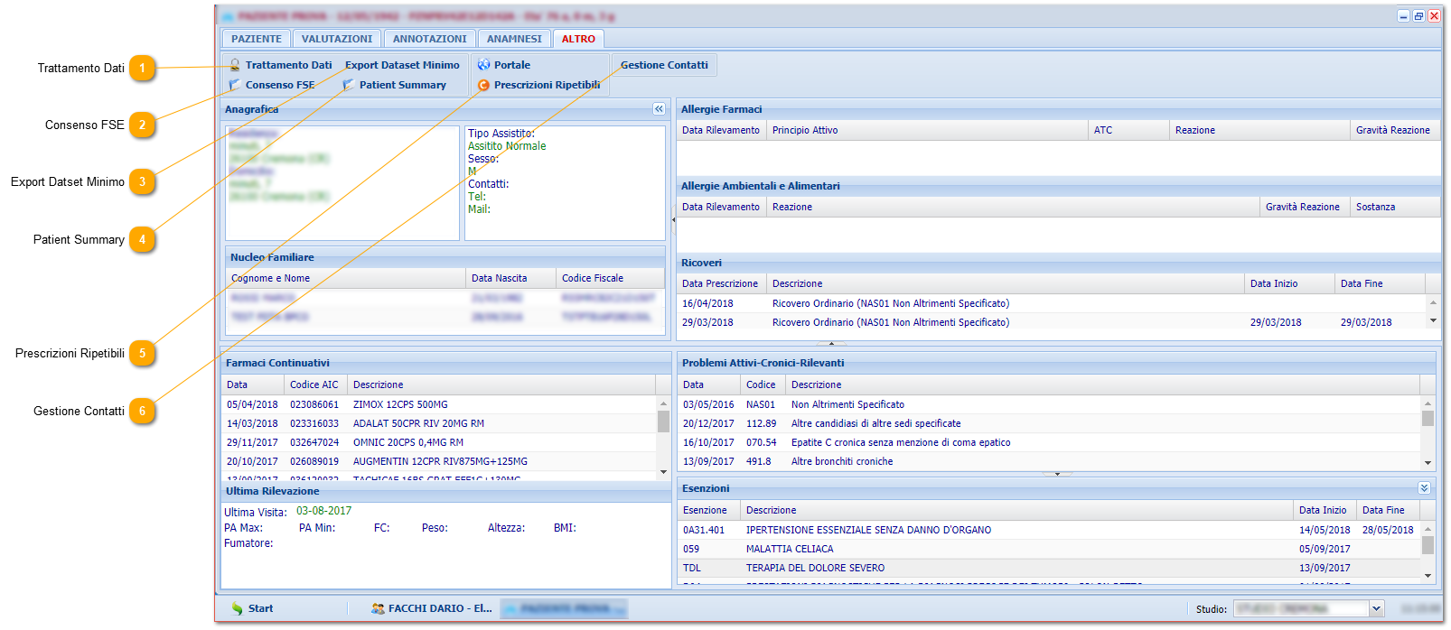Screen dimensions: 1451x630
Task: Open the VALUTAZIONI tab
Action: click(337, 39)
